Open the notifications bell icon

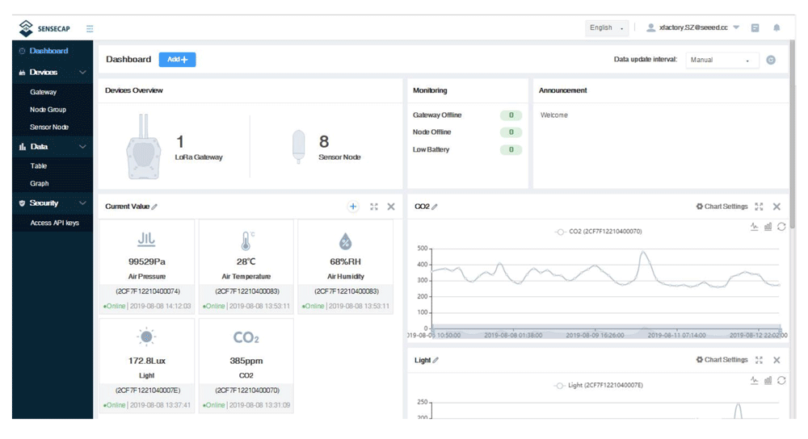click(776, 27)
